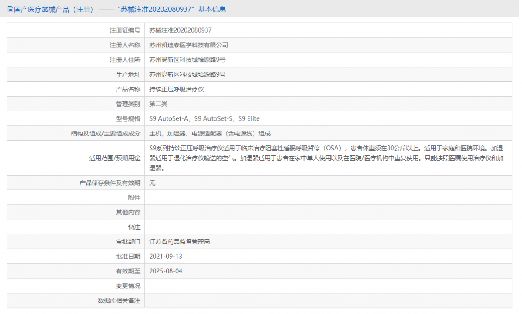Click the 注册人住所 label cell
522x314 pixels.
pyautogui.click(x=76, y=60)
